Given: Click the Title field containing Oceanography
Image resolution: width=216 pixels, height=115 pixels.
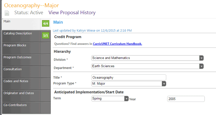Looking at the screenshot, I should click(129, 77).
